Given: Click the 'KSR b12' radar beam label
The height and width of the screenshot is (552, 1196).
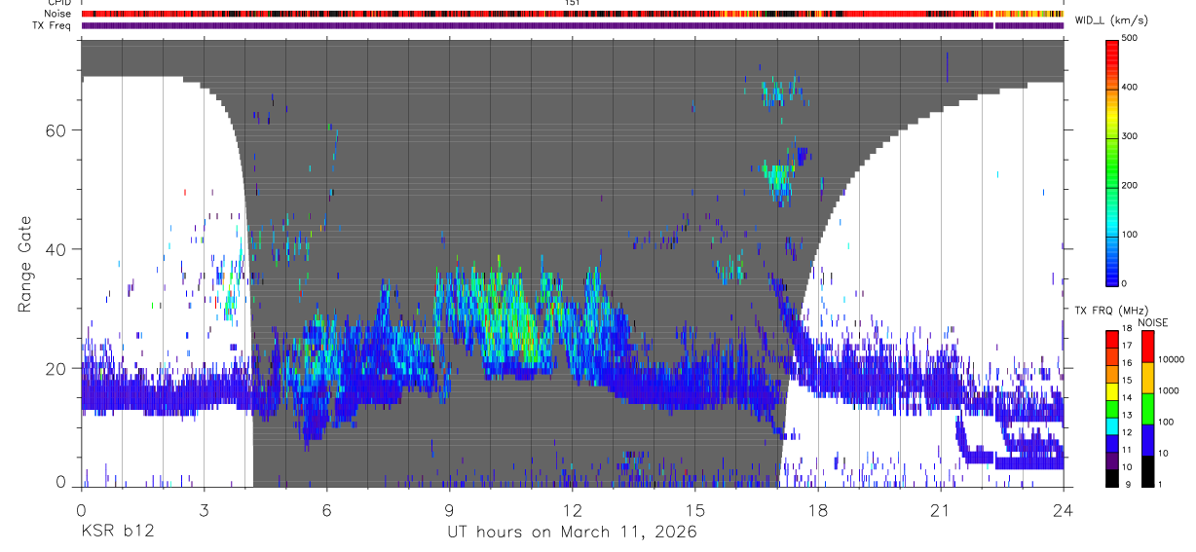Looking at the screenshot, I should (x=117, y=533).
